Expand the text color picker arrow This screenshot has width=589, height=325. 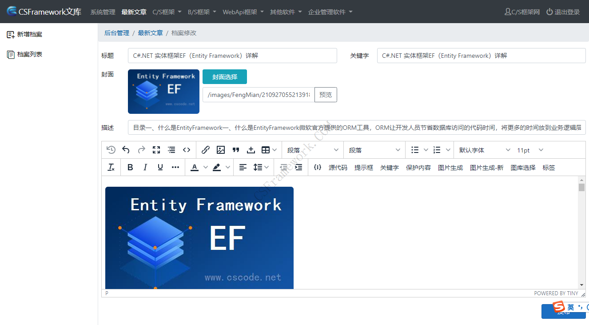click(x=205, y=167)
